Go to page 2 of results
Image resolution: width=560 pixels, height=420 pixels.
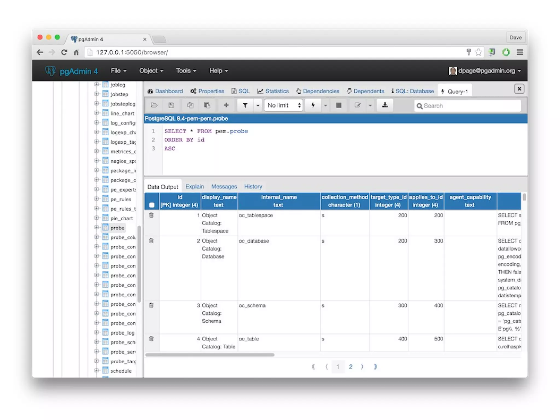pos(351,367)
